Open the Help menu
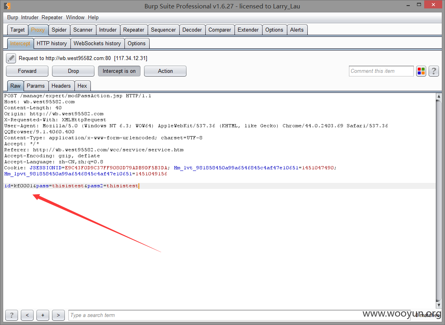This screenshot has height=325, width=445. click(x=93, y=17)
